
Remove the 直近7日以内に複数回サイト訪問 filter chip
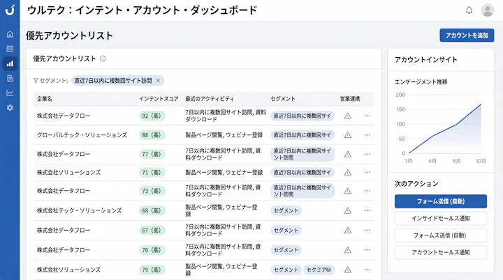(158, 81)
